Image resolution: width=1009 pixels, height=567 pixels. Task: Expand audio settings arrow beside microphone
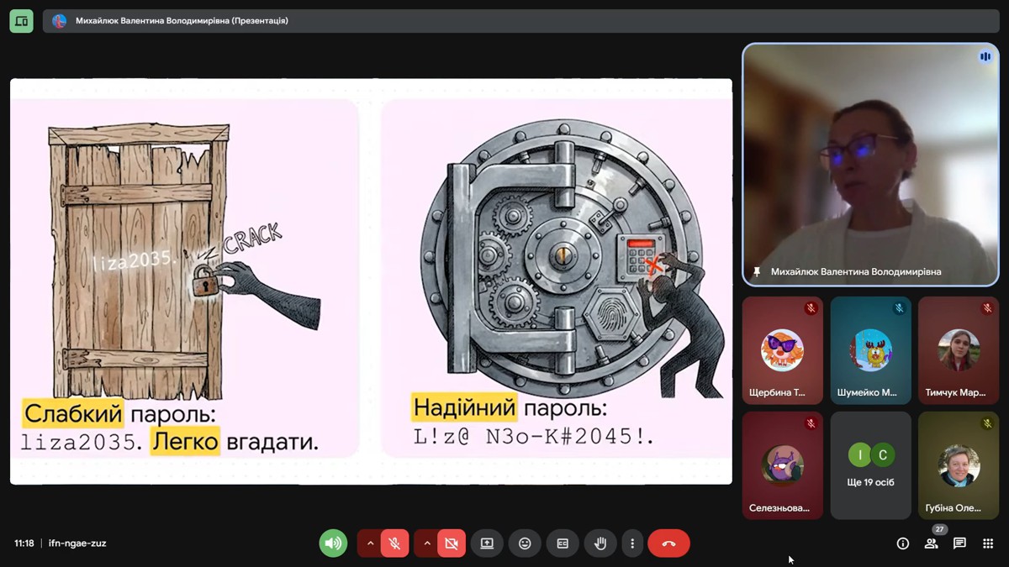click(x=370, y=543)
